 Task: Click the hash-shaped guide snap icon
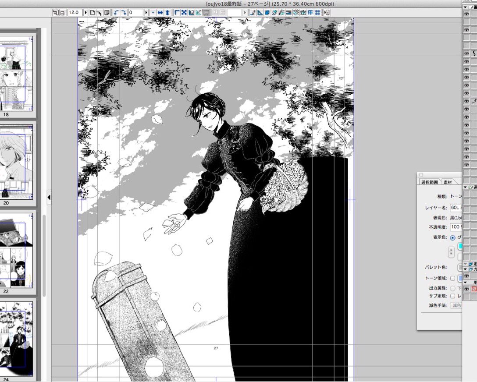coord(310,12)
